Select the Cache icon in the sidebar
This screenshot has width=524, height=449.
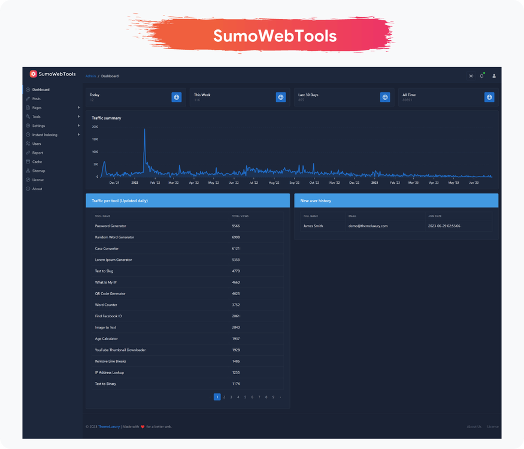29,161
